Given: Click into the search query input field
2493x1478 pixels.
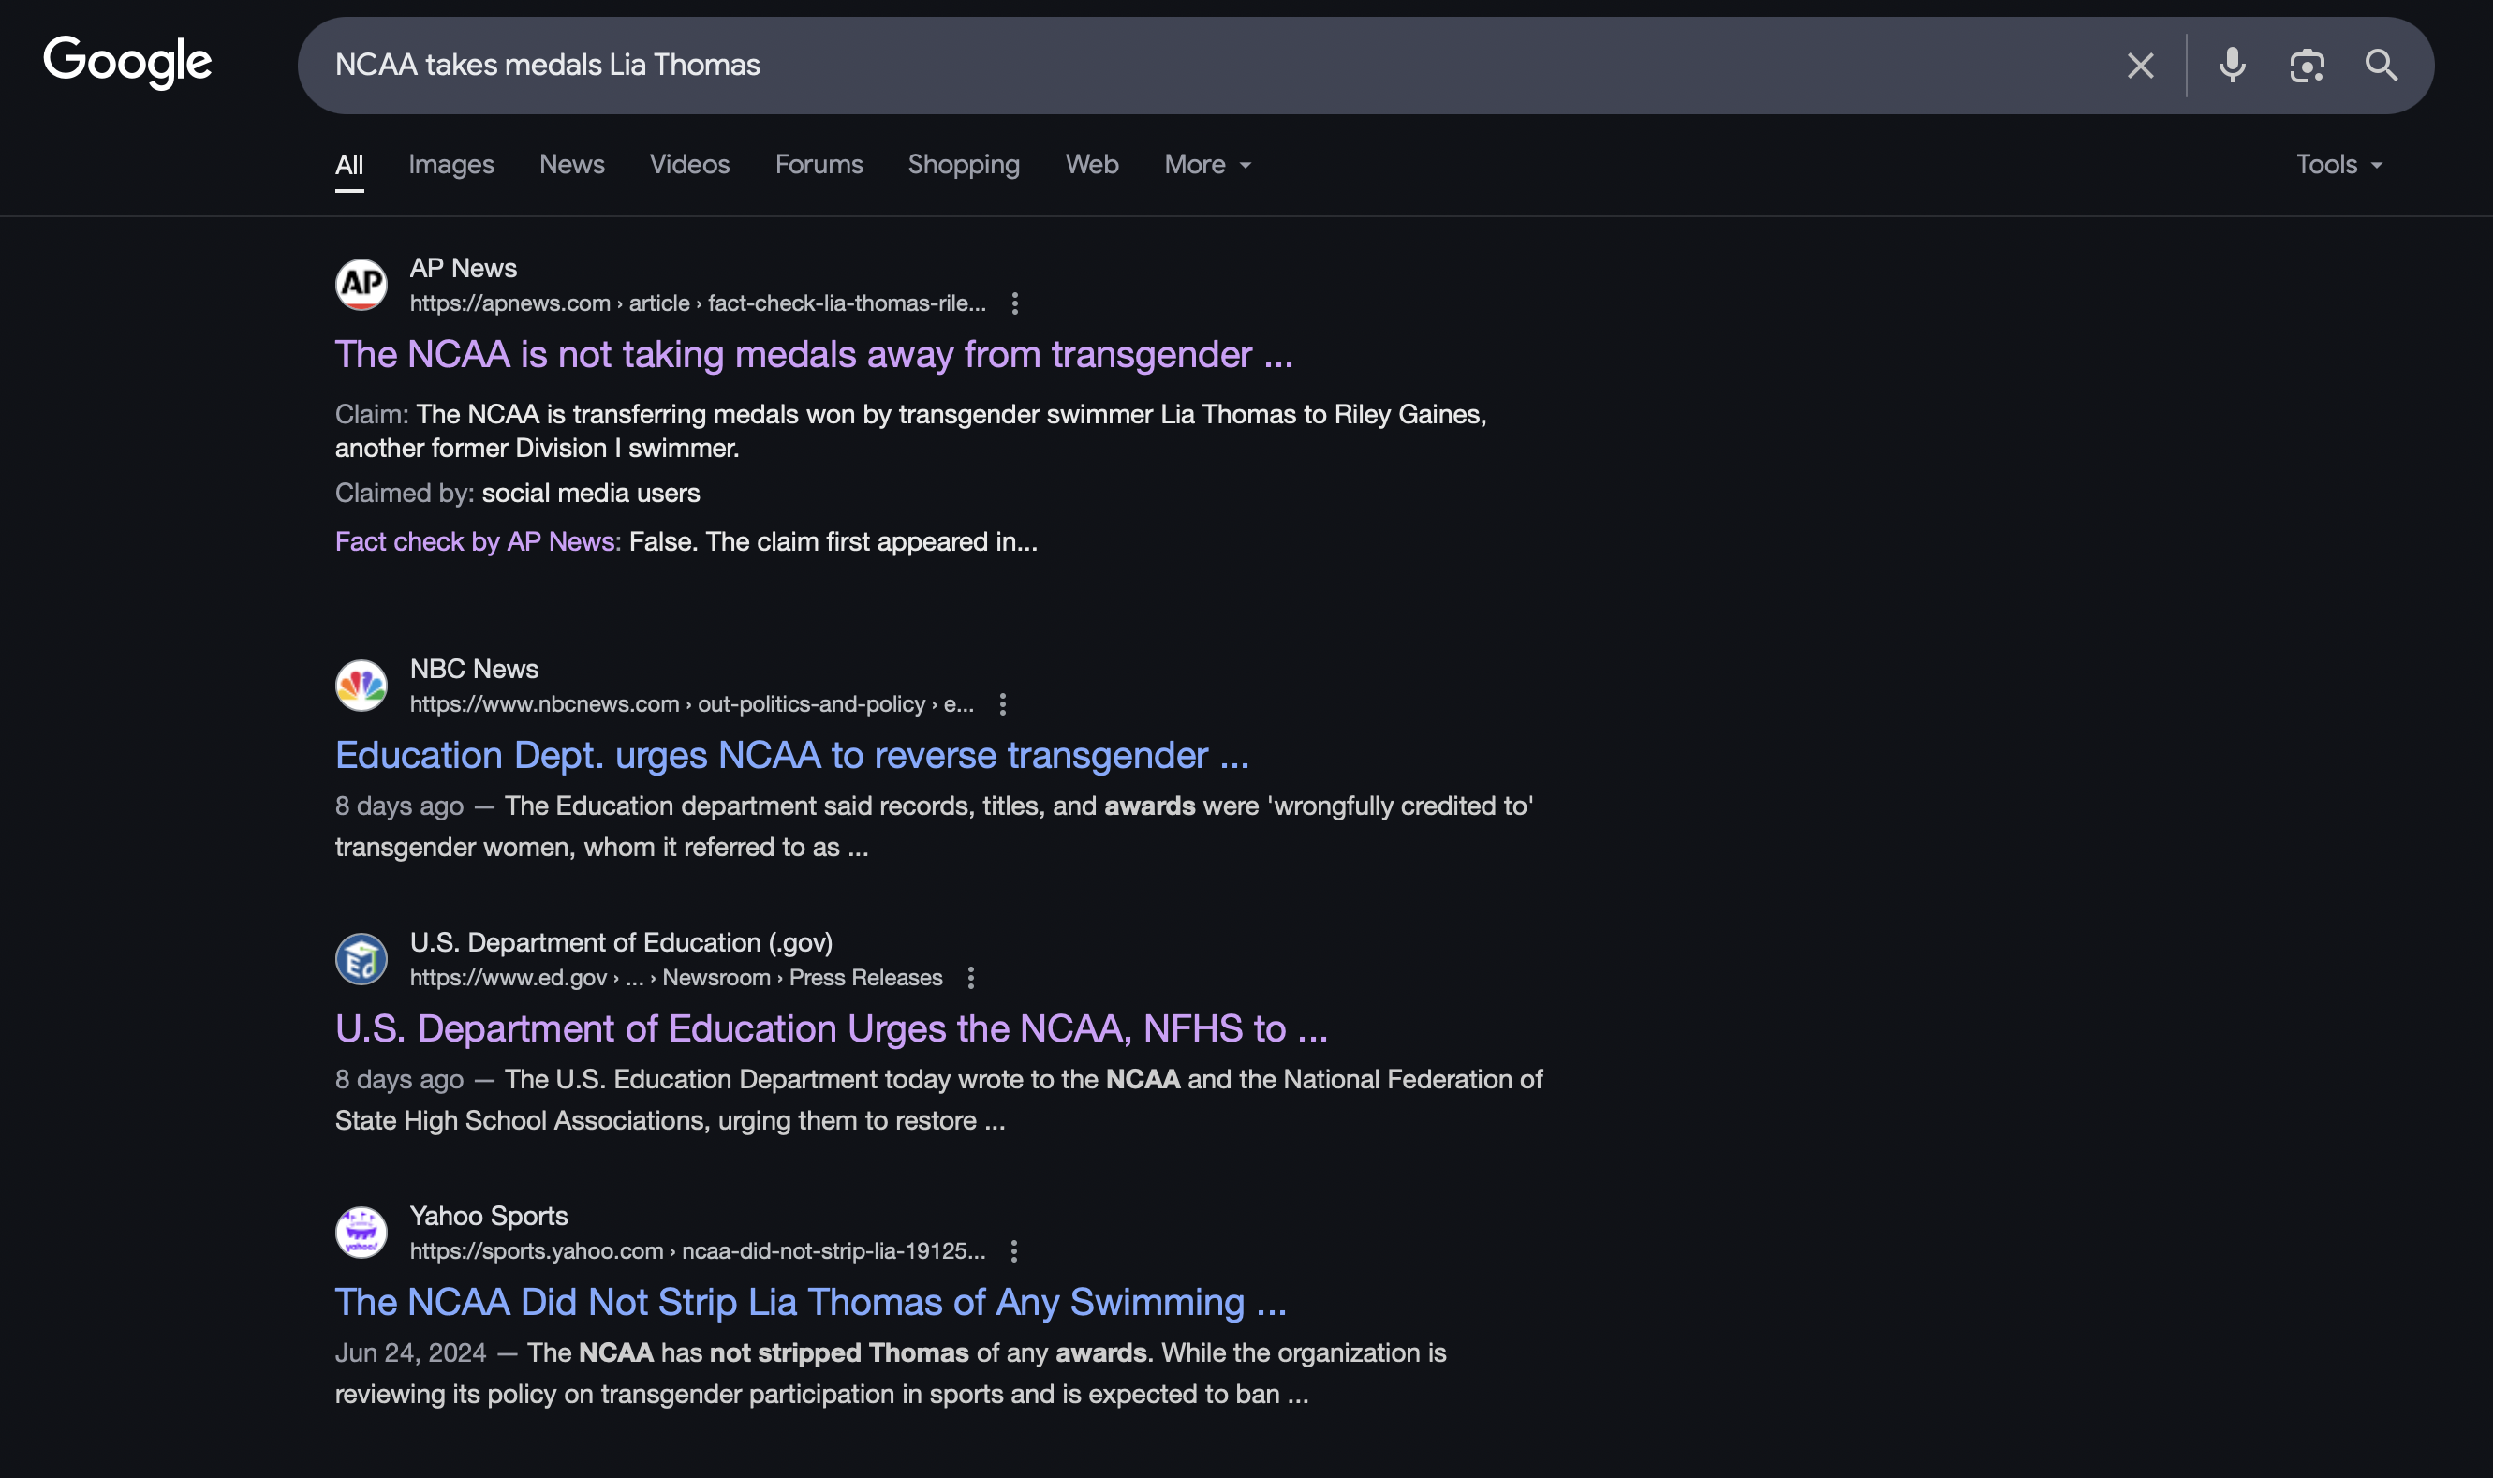Looking at the screenshot, I should (1195, 66).
